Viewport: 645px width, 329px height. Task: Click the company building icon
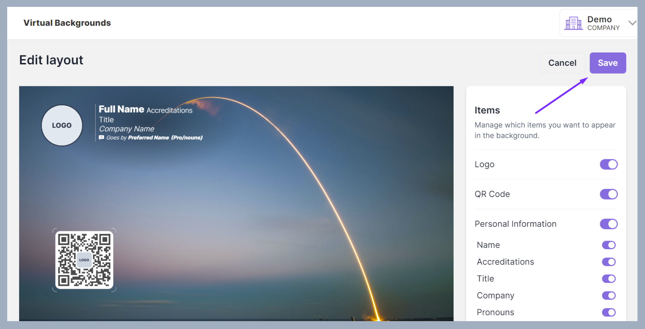573,23
